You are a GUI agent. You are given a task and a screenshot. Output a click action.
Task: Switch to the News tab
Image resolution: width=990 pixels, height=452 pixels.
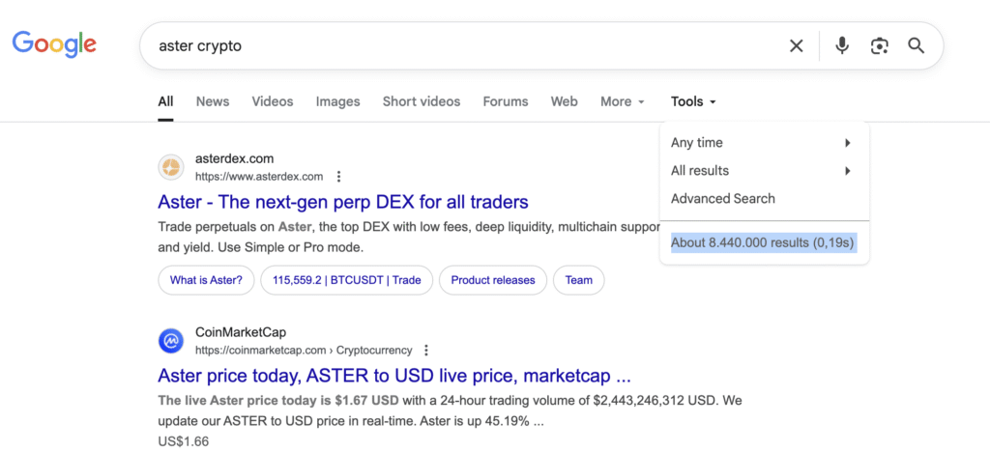coord(213,101)
